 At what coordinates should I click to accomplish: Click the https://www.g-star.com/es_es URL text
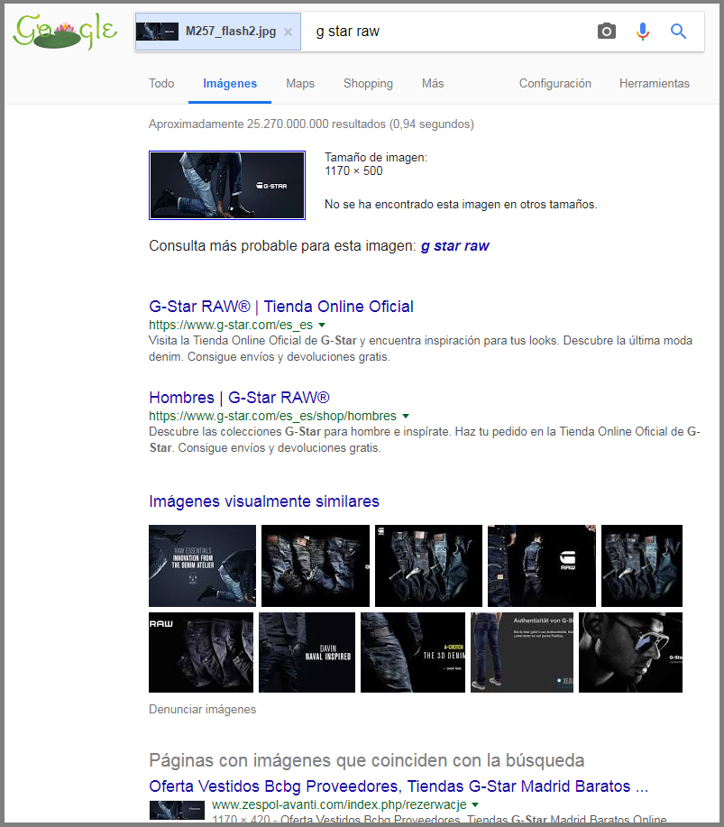[231, 325]
